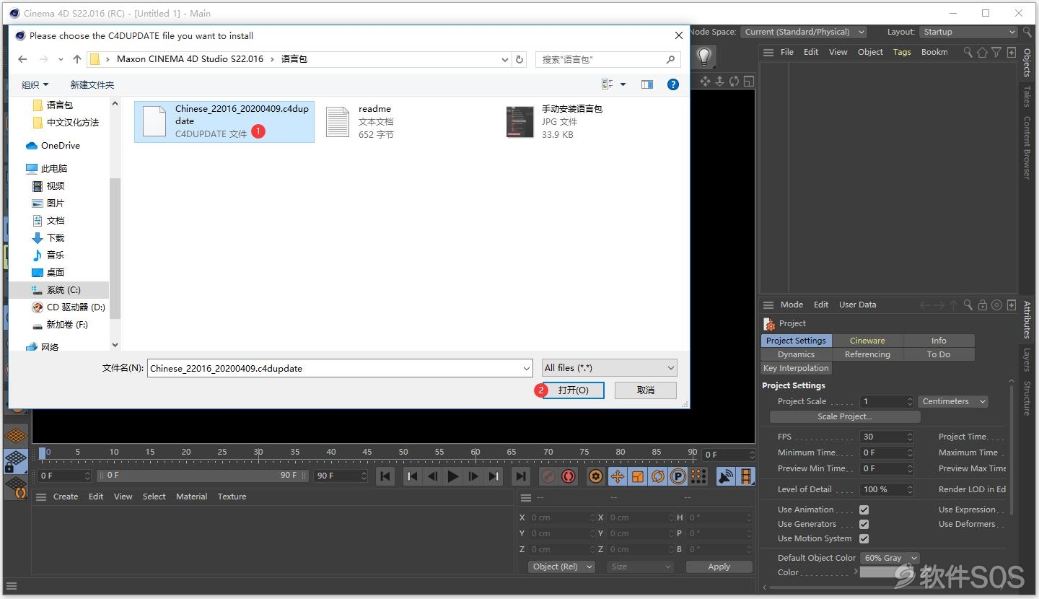This screenshot has height=599, width=1039.
Task: Open Key Interpolation tab
Action: [x=796, y=368]
